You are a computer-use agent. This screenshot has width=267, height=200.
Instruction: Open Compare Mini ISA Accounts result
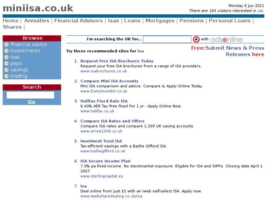[x=109, y=81]
